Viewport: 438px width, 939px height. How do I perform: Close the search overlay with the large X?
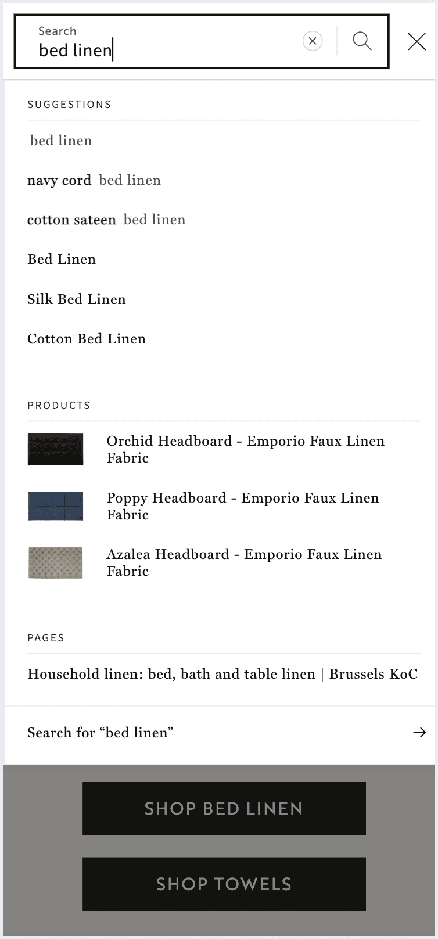pyautogui.click(x=417, y=41)
